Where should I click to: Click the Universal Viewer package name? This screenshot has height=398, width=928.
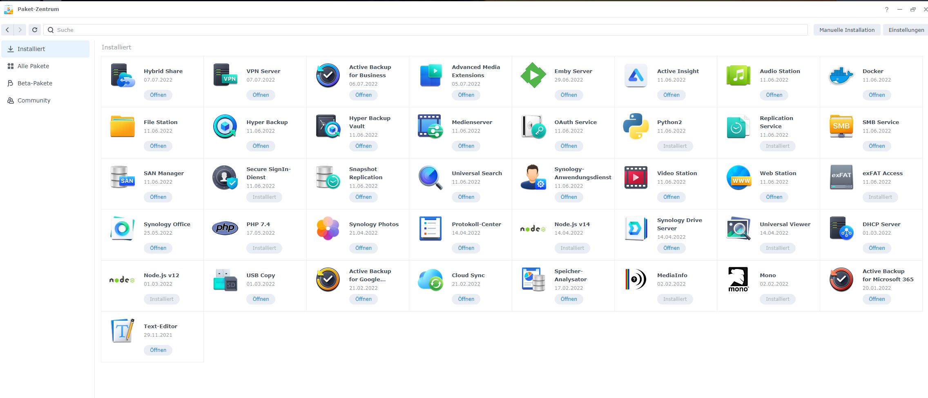[x=785, y=224]
